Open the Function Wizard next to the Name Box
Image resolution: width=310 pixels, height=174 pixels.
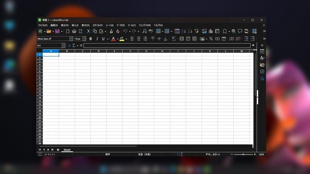(x=69, y=46)
